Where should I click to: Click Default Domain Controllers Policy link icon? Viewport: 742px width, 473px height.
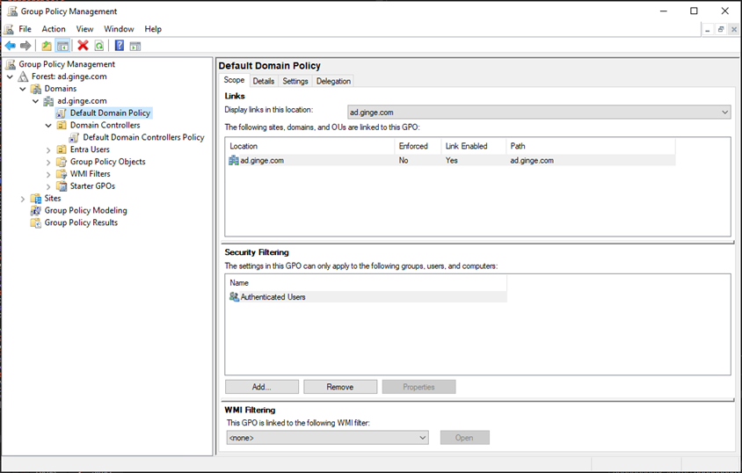click(74, 137)
